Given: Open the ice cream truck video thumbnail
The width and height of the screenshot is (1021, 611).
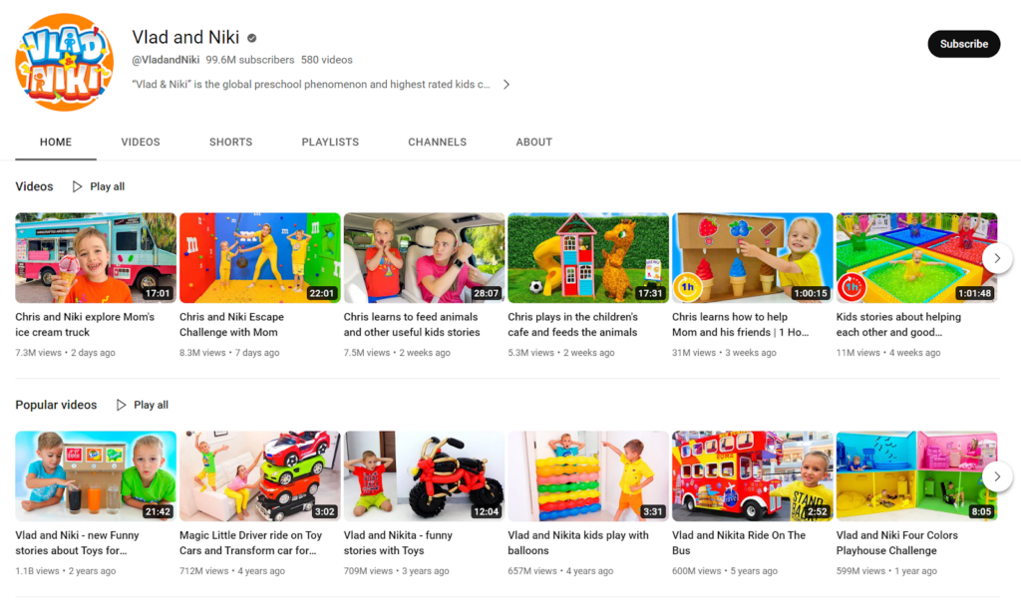Looking at the screenshot, I should [x=96, y=258].
